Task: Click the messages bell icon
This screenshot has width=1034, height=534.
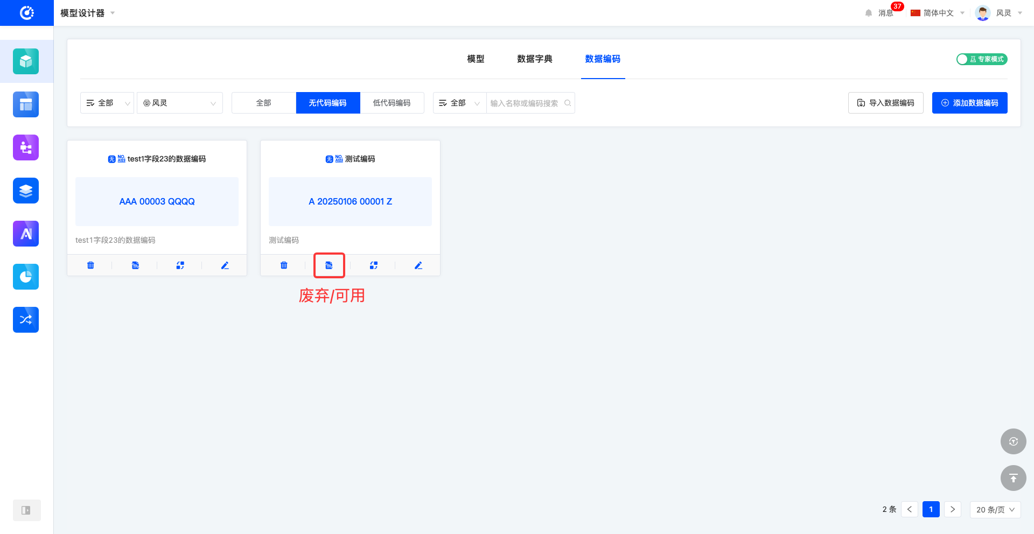Action: point(869,13)
